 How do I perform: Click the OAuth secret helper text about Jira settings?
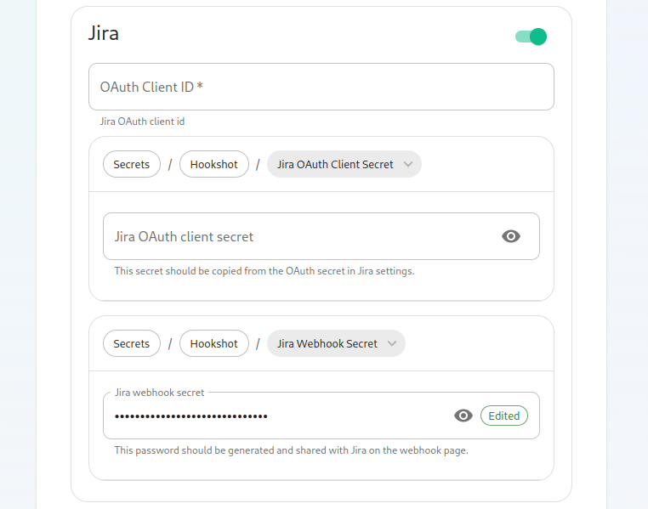coord(264,271)
